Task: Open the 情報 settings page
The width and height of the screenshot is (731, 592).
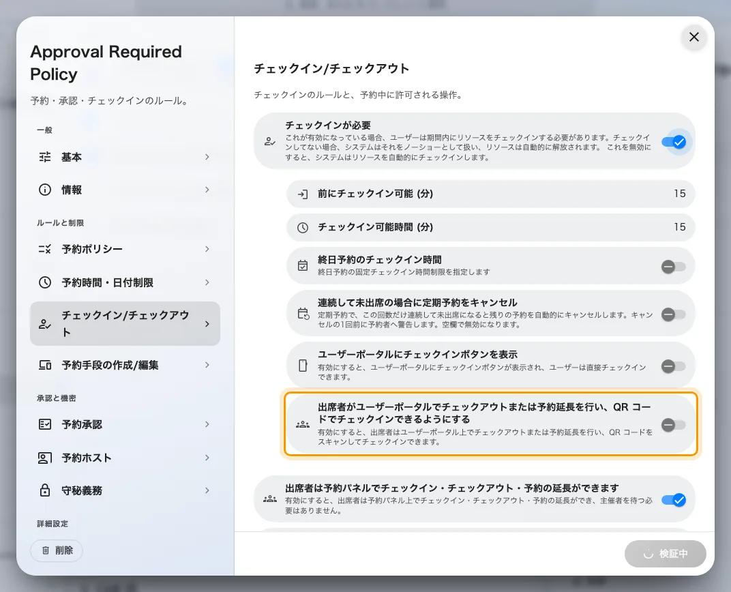Action: [125, 190]
